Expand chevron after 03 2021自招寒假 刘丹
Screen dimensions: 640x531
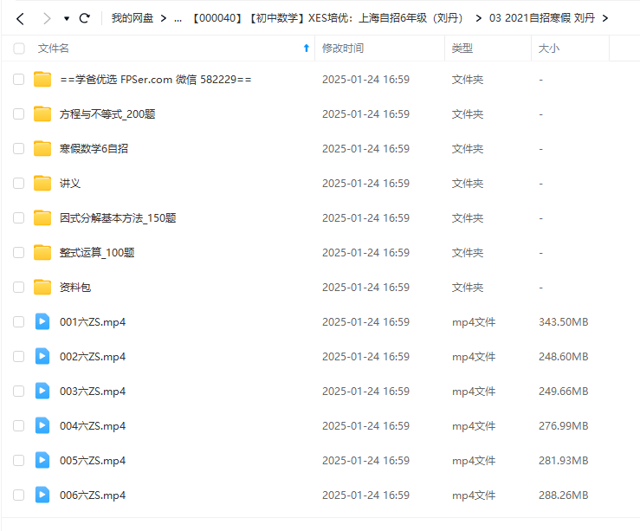pos(604,18)
